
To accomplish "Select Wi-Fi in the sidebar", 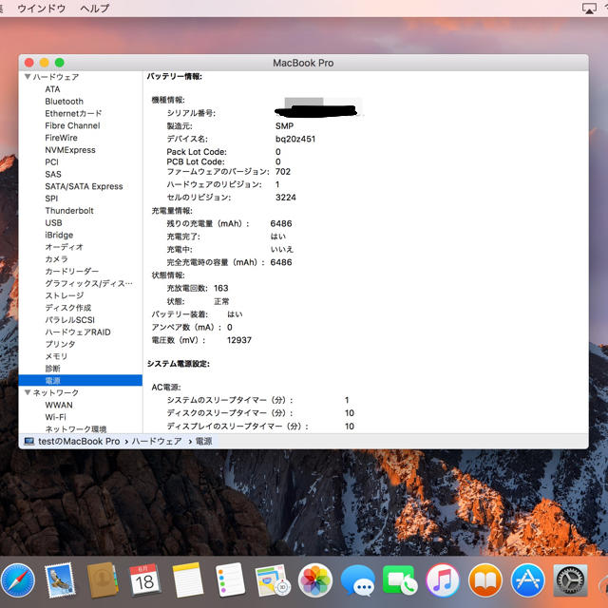I will 55,417.
